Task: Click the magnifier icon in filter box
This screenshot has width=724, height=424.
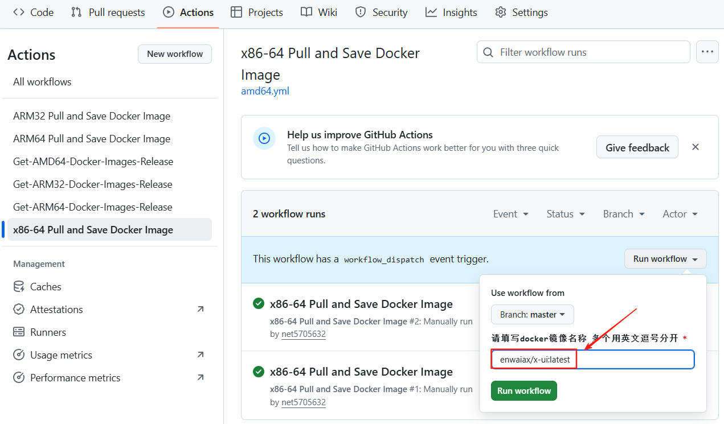Action: pos(488,52)
